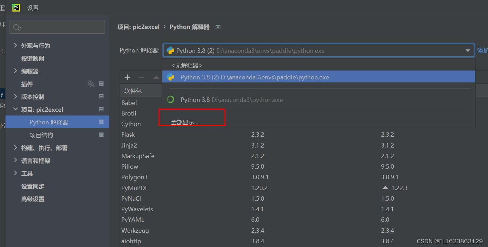Select the Polygon3 package row
Image resolution: width=488 pixels, height=247 pixels.
(304, 177)
